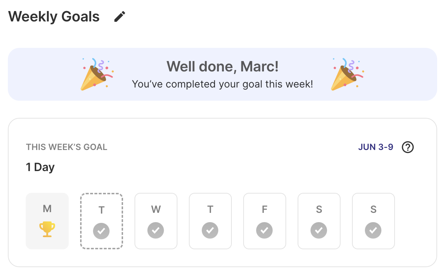The width and height of the screenshot is (445, 275).
Task: Open the help question mark icon
Action: click(408, 147)
